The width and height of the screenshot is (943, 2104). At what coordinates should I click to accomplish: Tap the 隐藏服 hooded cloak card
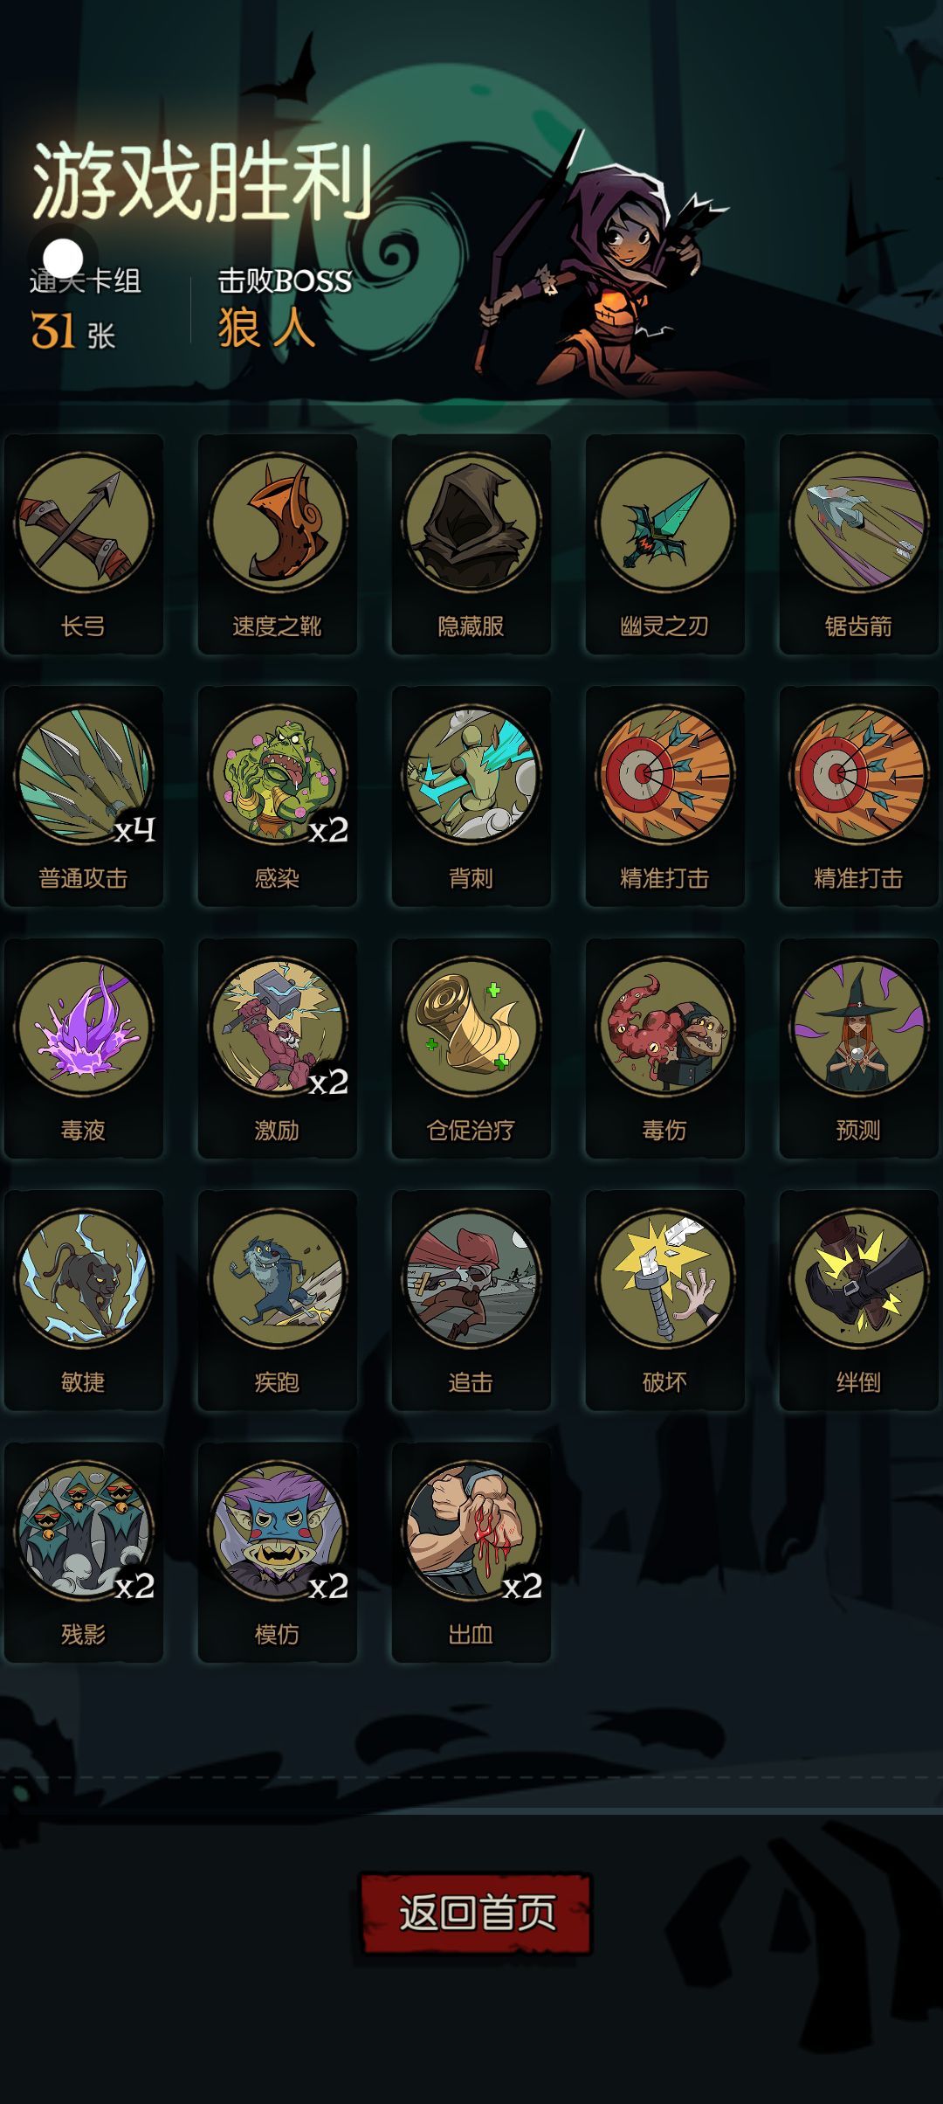471,522
